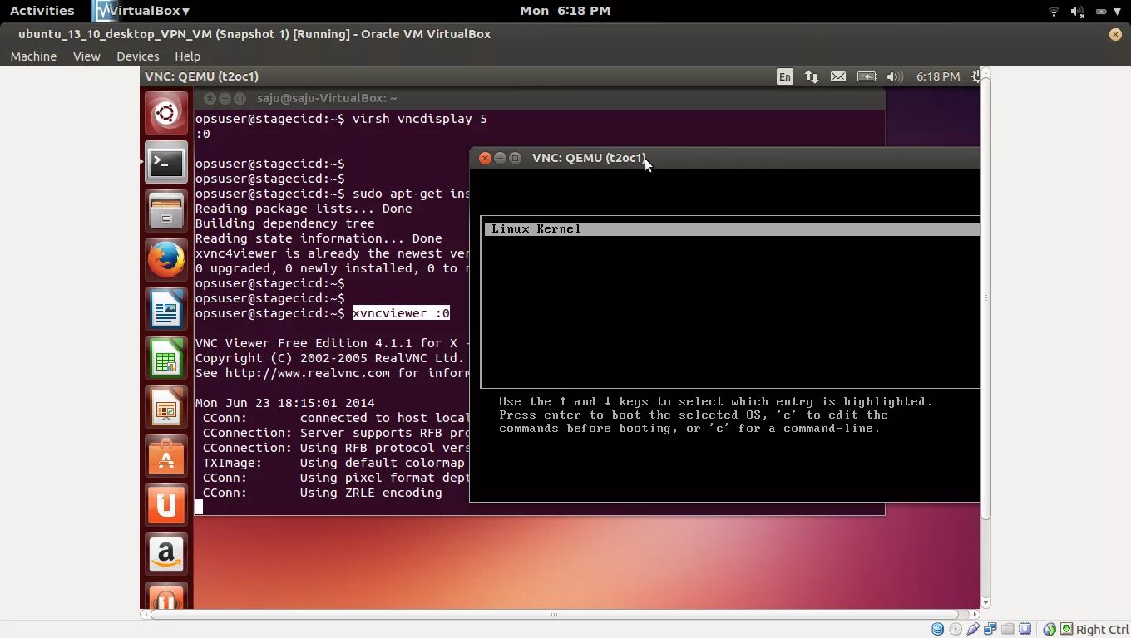Click the Activities button
Viewport: 1131px width, 638px height.
[42, 11]
